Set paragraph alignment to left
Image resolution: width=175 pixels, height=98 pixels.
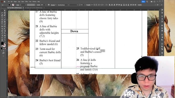point(92,5)
